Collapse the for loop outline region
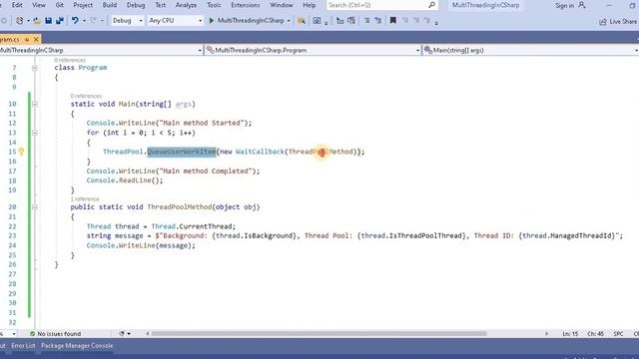The height and width of the screenshot is (359, 639). [x=35, y=133]
